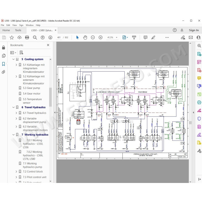Collapse navigation pane with left arrow
202x202 pixels.
pos(55,113)
